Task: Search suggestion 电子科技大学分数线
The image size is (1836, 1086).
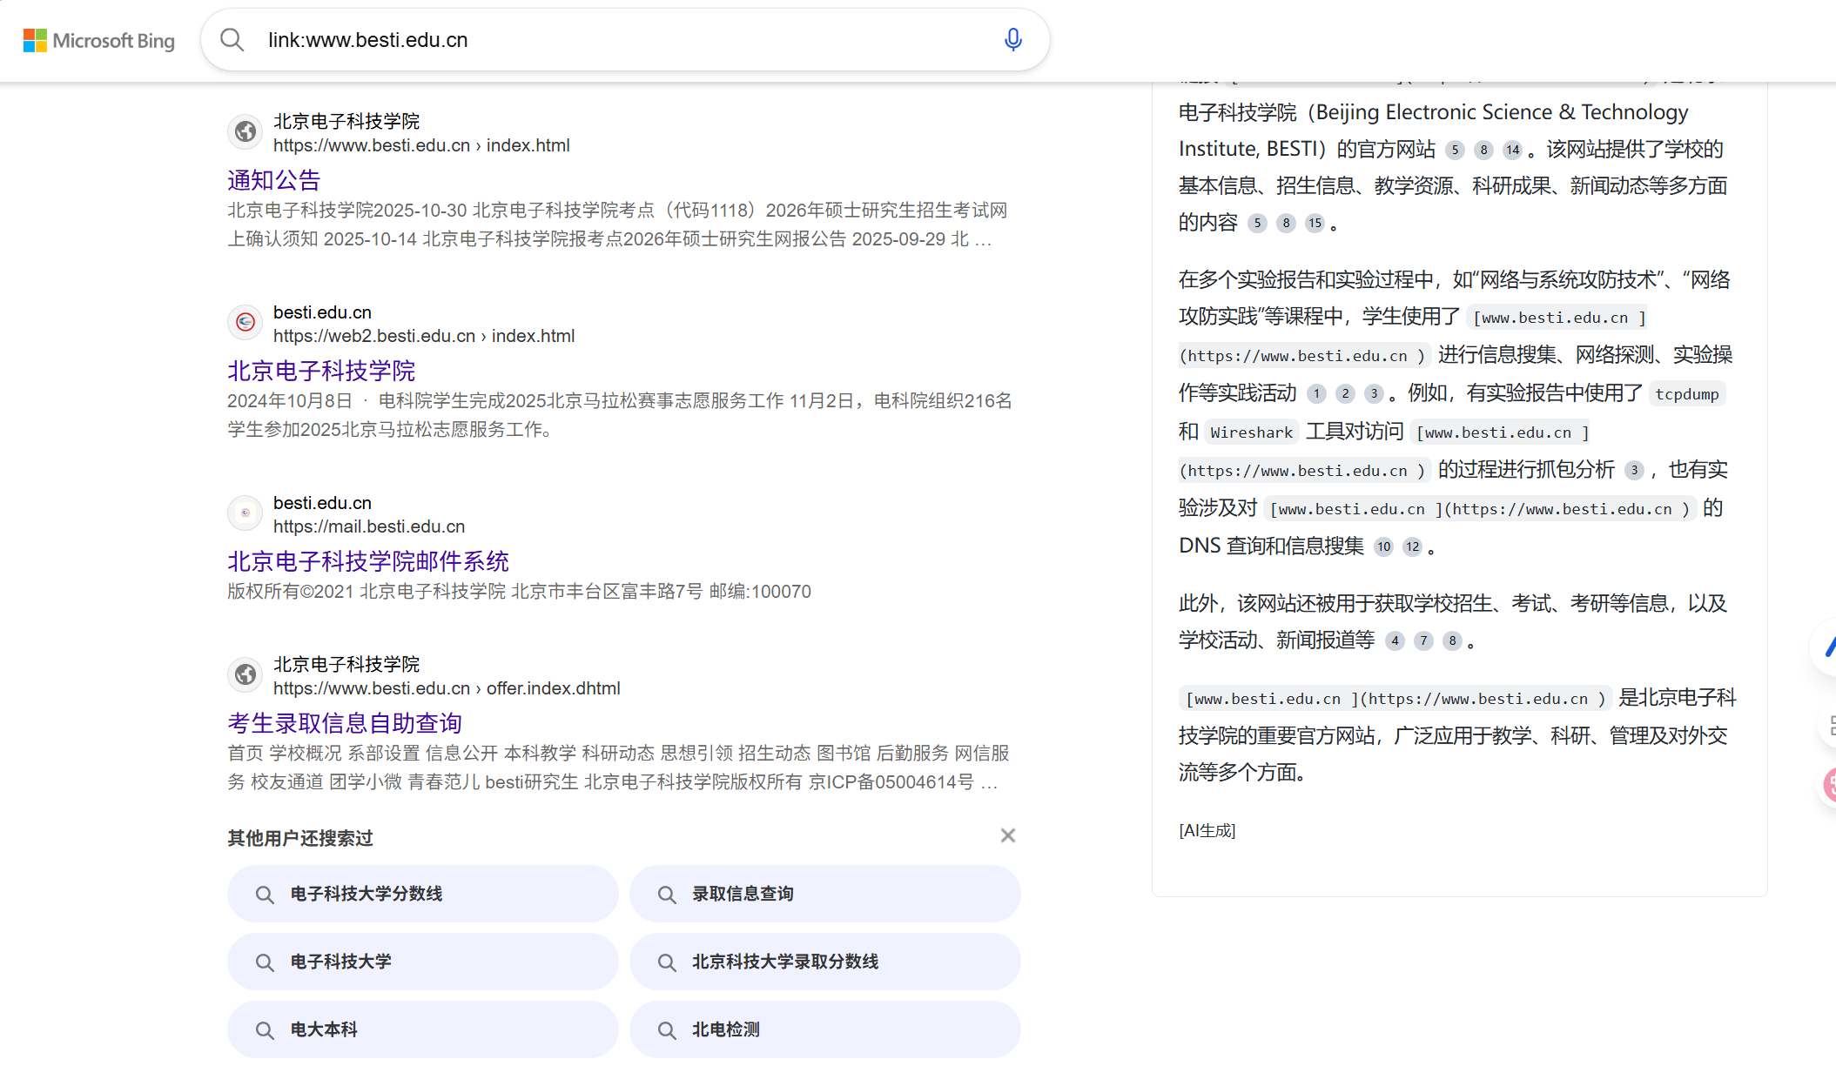Action: [x=422, y=894]
